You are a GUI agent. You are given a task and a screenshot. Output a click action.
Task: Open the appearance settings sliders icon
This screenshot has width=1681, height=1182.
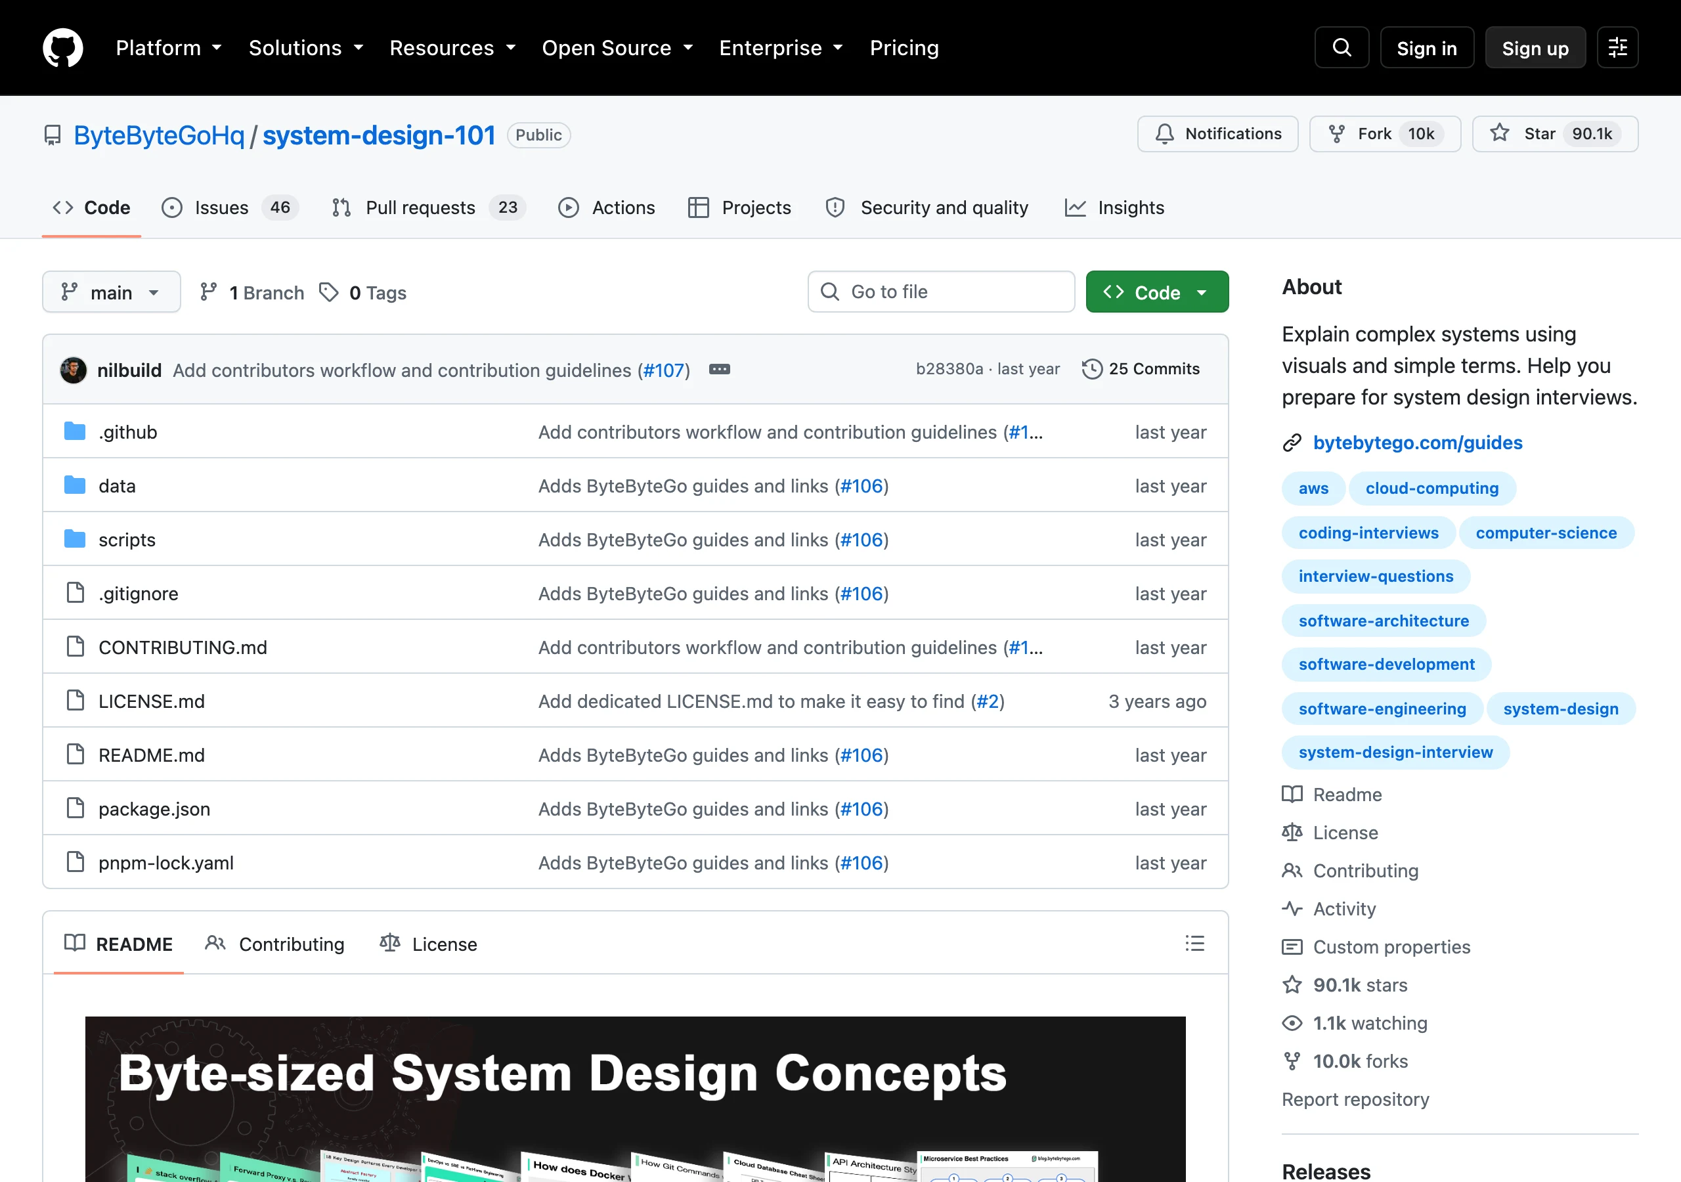(x=1617, y=47)
